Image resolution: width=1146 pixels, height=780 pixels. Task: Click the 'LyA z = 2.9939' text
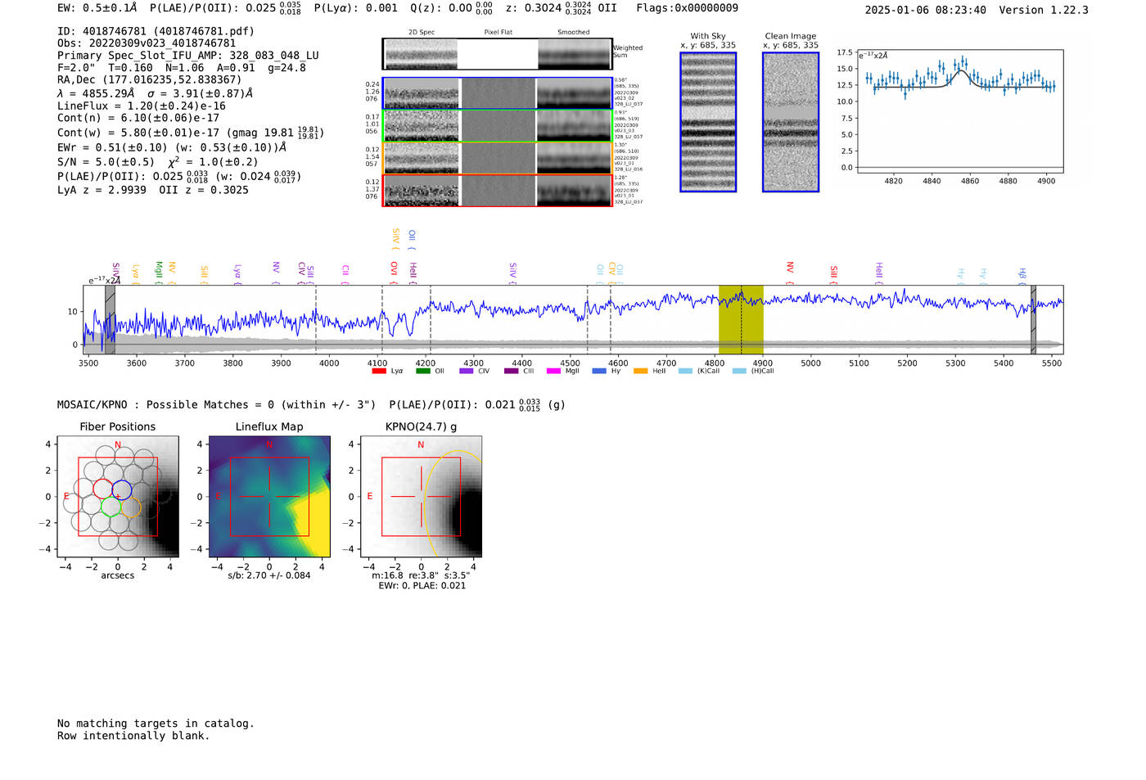pyautogui.click(x=102, y=190)
